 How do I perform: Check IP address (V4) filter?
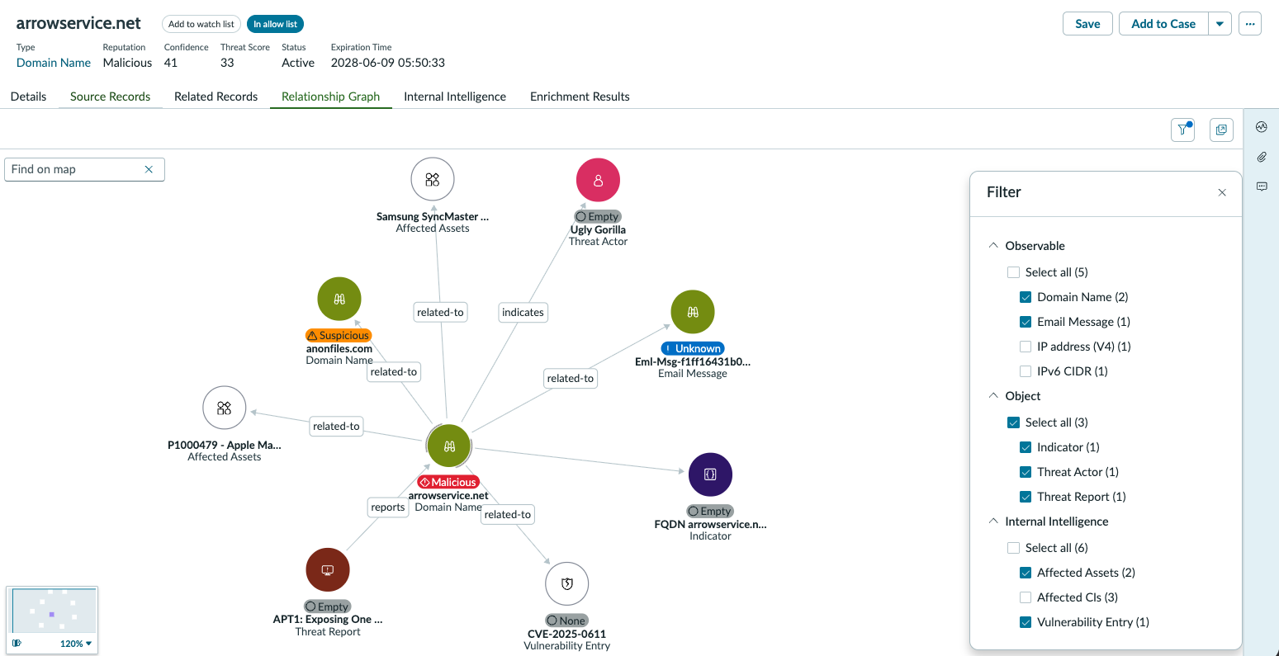(x=1026, y=347)
